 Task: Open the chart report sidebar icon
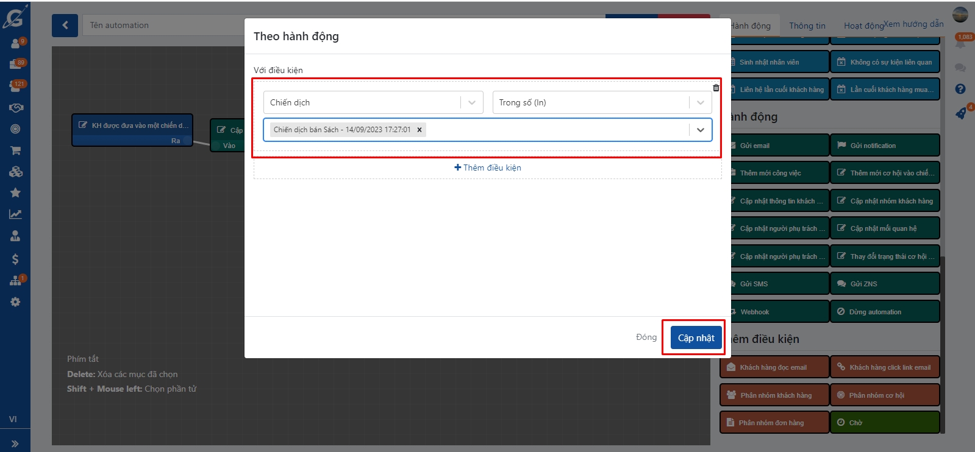[x=15, y=214]
